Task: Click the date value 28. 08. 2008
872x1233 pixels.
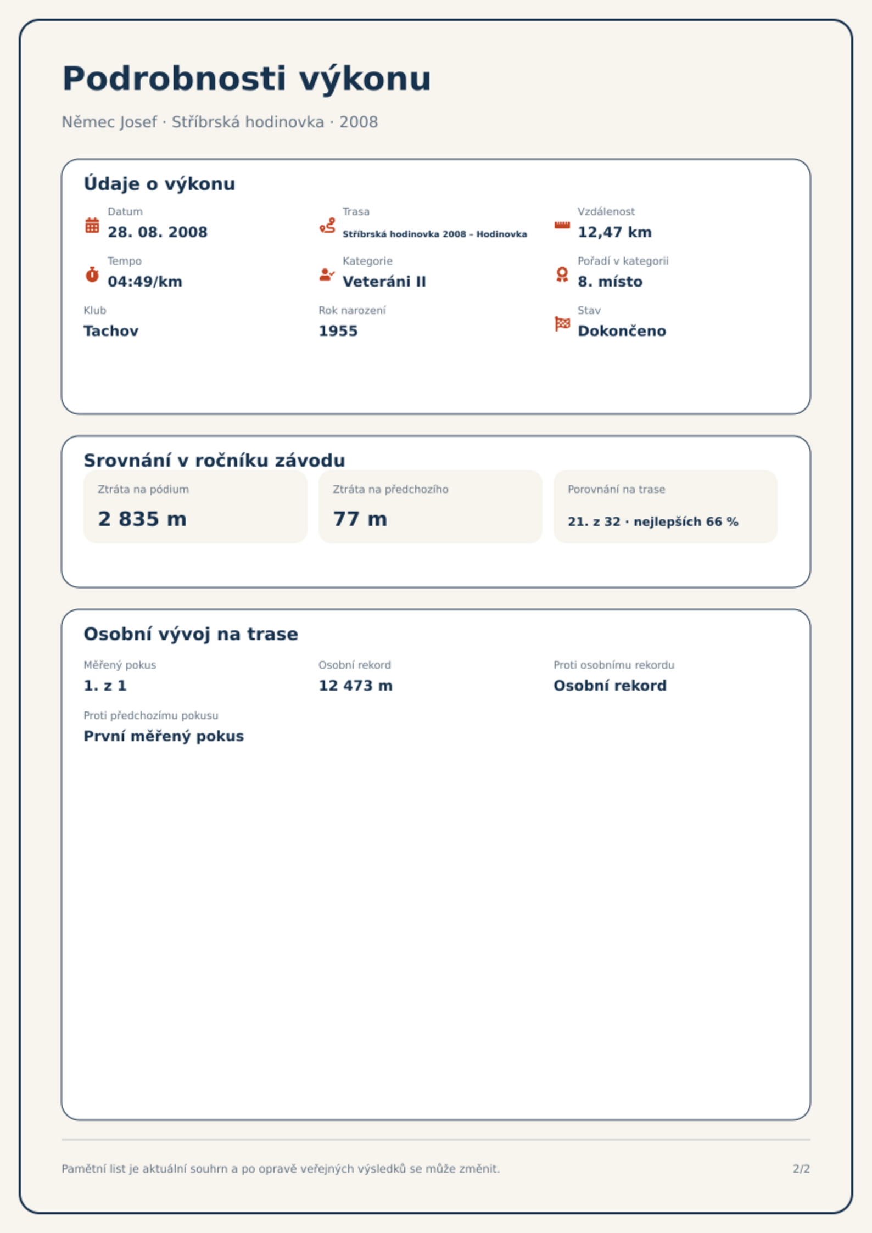Action: click(x=158, y=232)
